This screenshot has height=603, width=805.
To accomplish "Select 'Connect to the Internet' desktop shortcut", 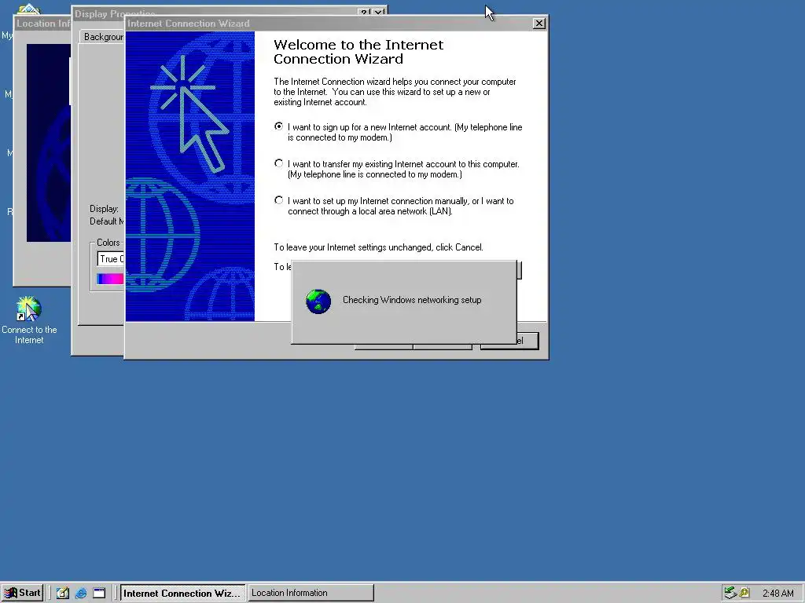I will point(29,320).
